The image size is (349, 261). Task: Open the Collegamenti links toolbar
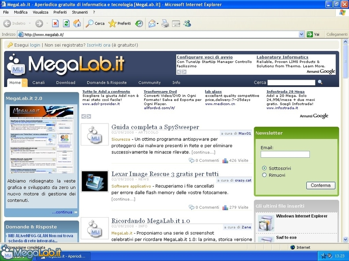(x=337, y=34)
